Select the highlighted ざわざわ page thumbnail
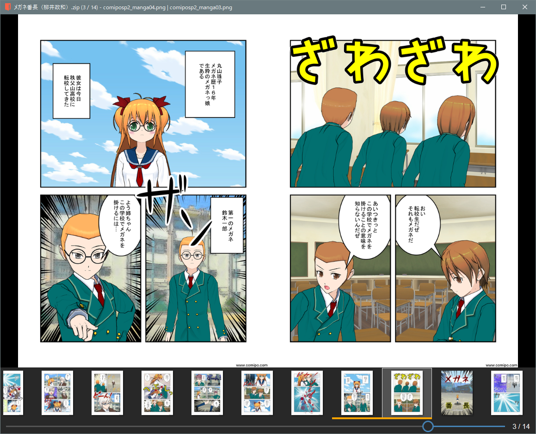Screen dimensions: 536x434 [407, 393]
